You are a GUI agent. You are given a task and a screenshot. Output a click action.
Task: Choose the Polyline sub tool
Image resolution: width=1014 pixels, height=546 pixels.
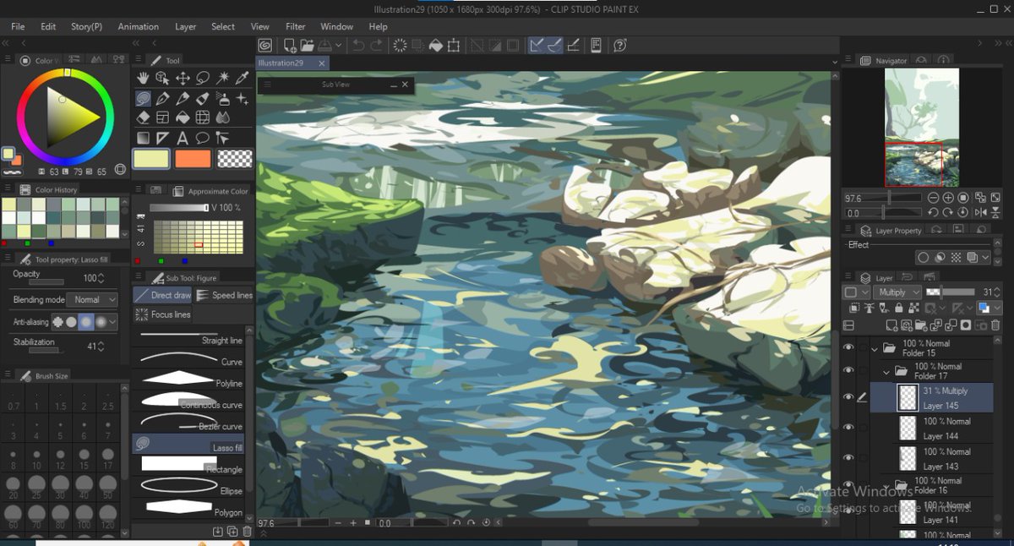pyautogui.click(x=188, y=379)
